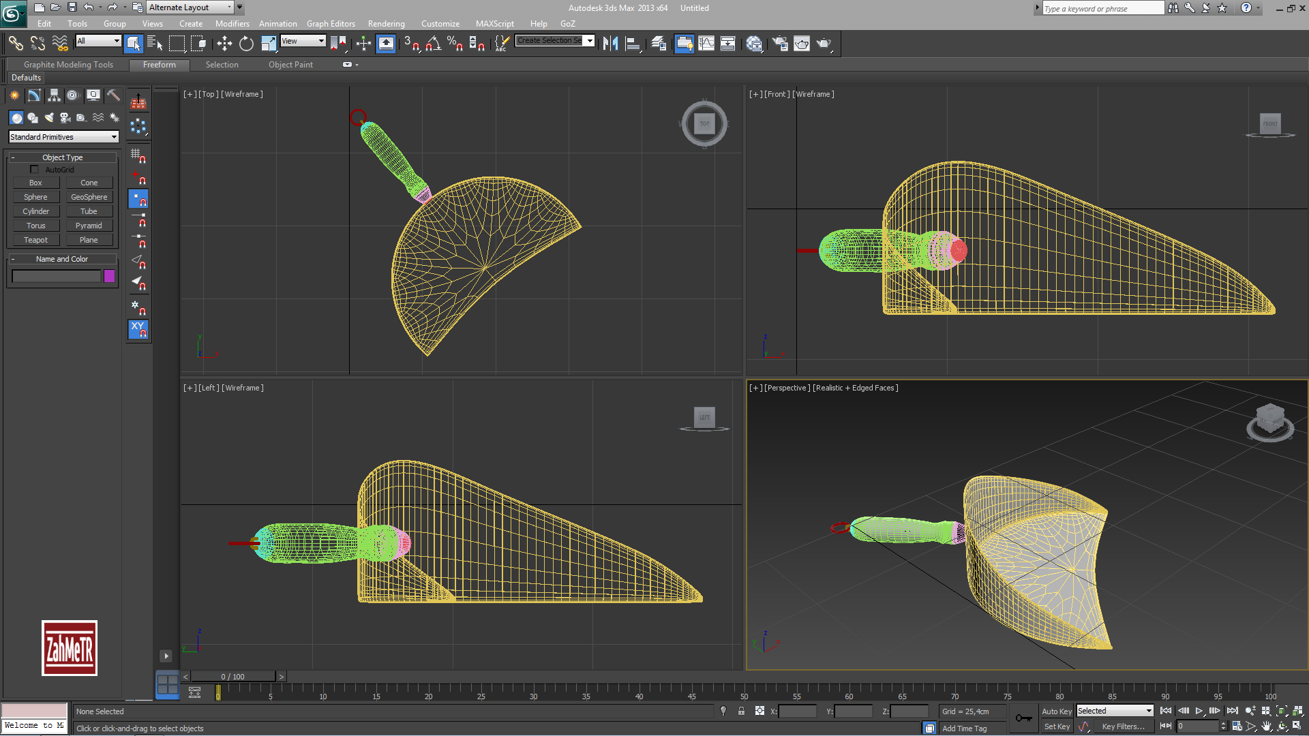Image resolution: width=1309 pixels, height=736 pixels.
Task: Click the GeoSphere primitive button
Action: tap(89, 197)
